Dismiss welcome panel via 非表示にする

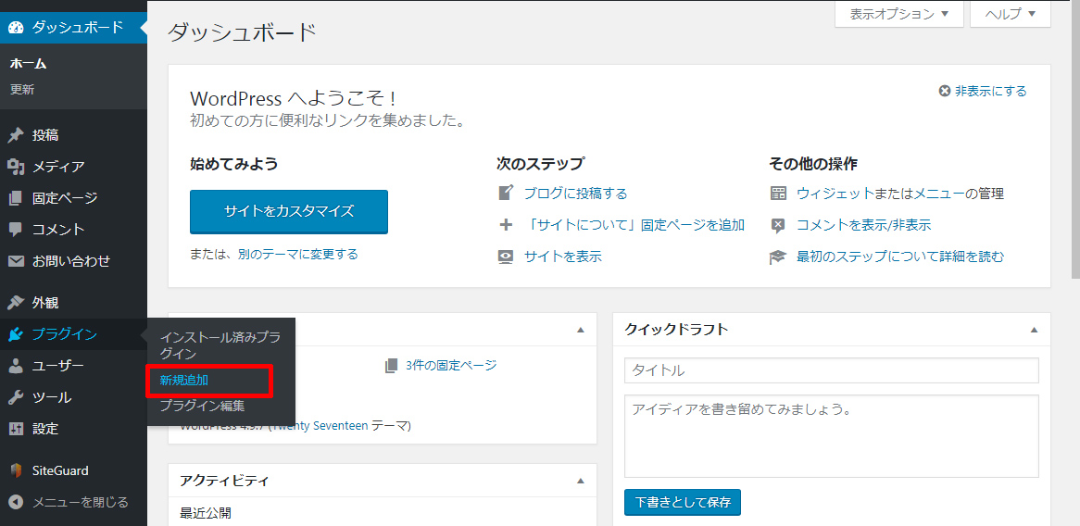tap(983, 91)
